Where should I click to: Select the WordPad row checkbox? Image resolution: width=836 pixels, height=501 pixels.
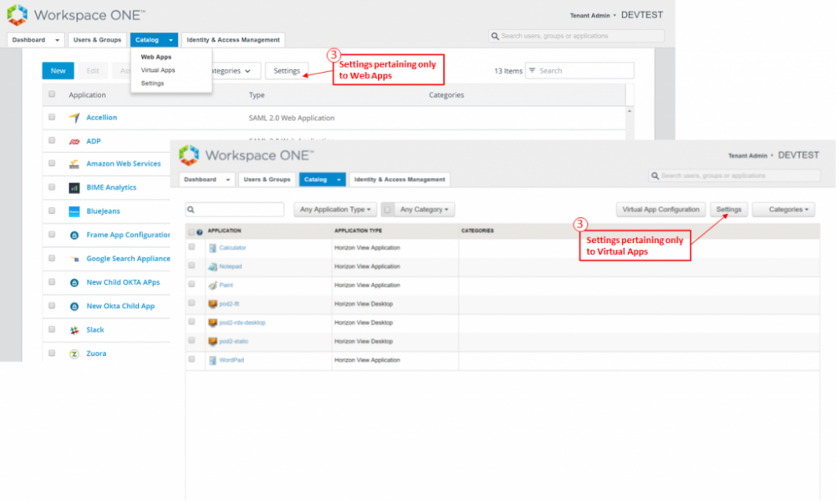point(191,359)
